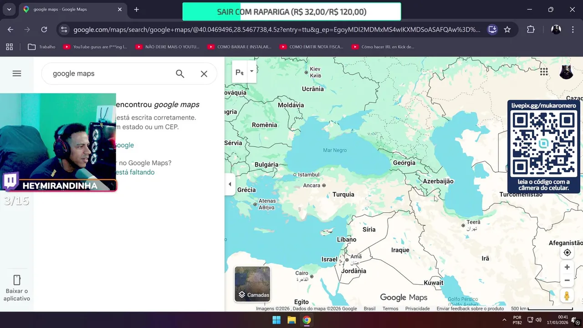
Task: Zoom out with the minus button
Action: (x=567, y=281)
